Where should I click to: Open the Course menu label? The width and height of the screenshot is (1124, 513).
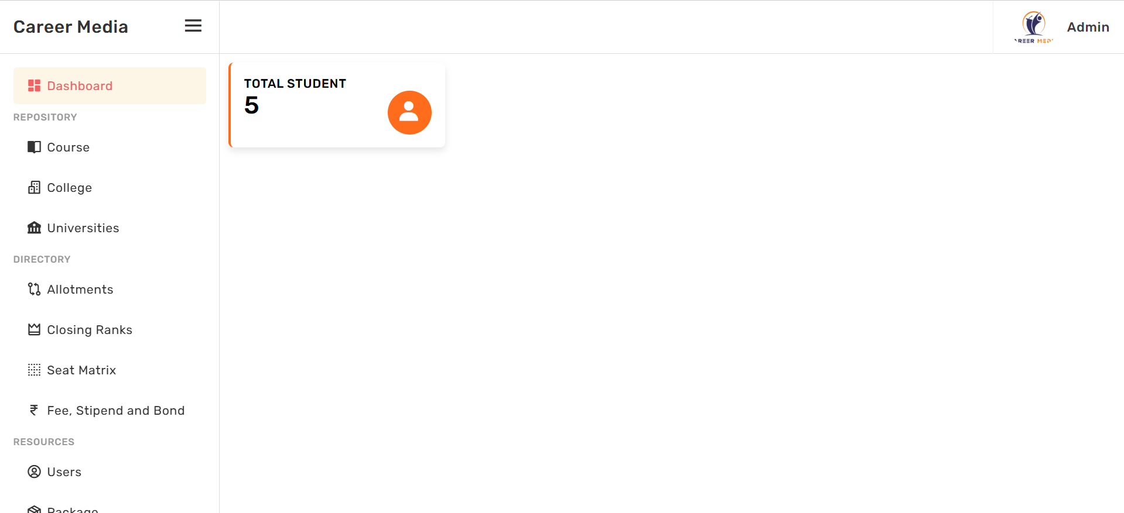pyautogui.click(x=69, y=147)
